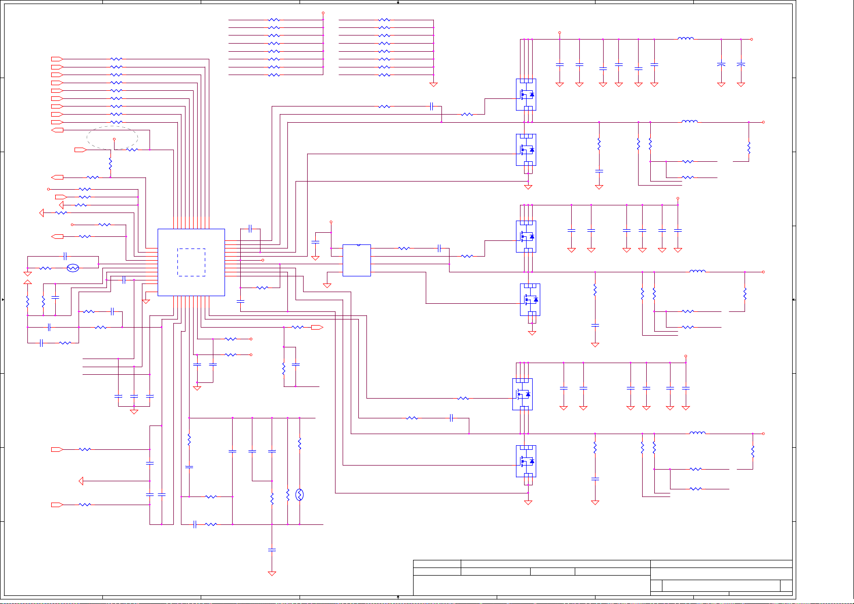Click the bottommost MOSFET symbol

[x=526, y=461]
